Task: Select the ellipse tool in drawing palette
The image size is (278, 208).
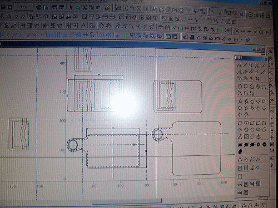Action: [259, 129]
